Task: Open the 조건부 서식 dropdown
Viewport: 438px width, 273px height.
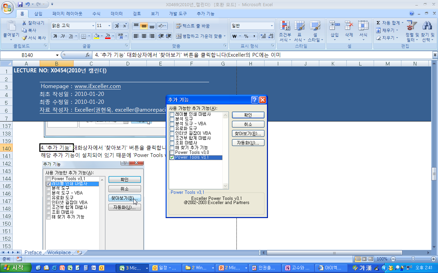Action: pos(285,31)
